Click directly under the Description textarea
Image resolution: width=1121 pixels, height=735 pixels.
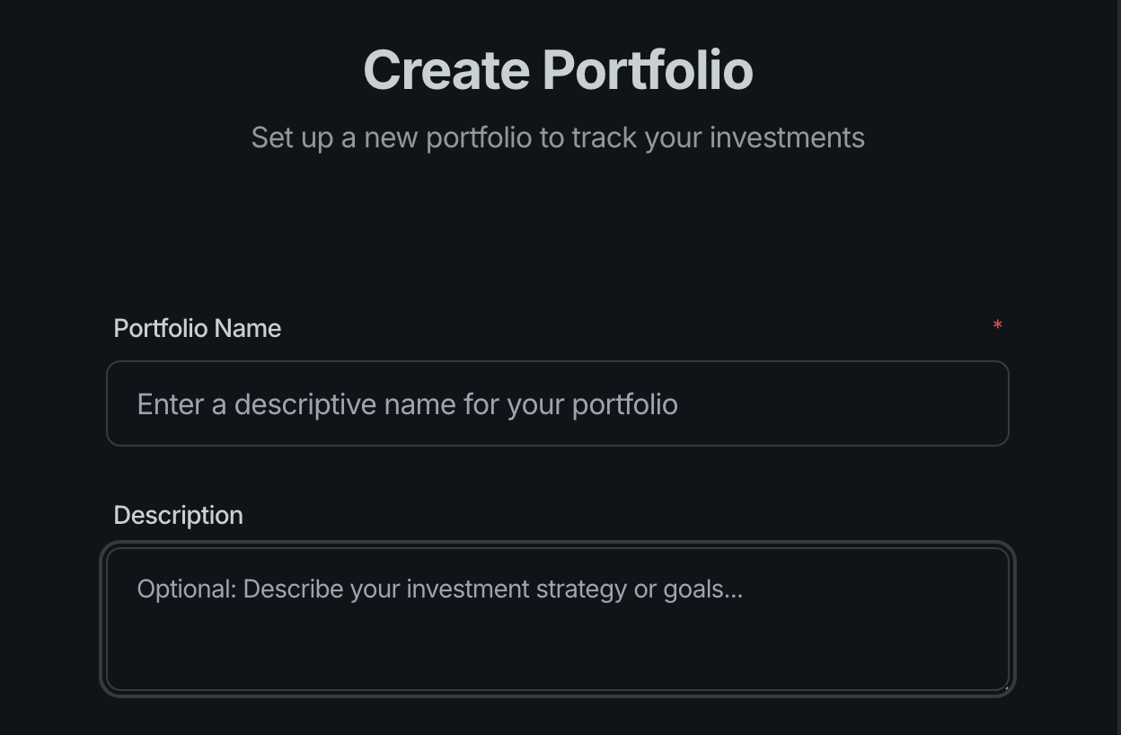(x=558, y=714)
